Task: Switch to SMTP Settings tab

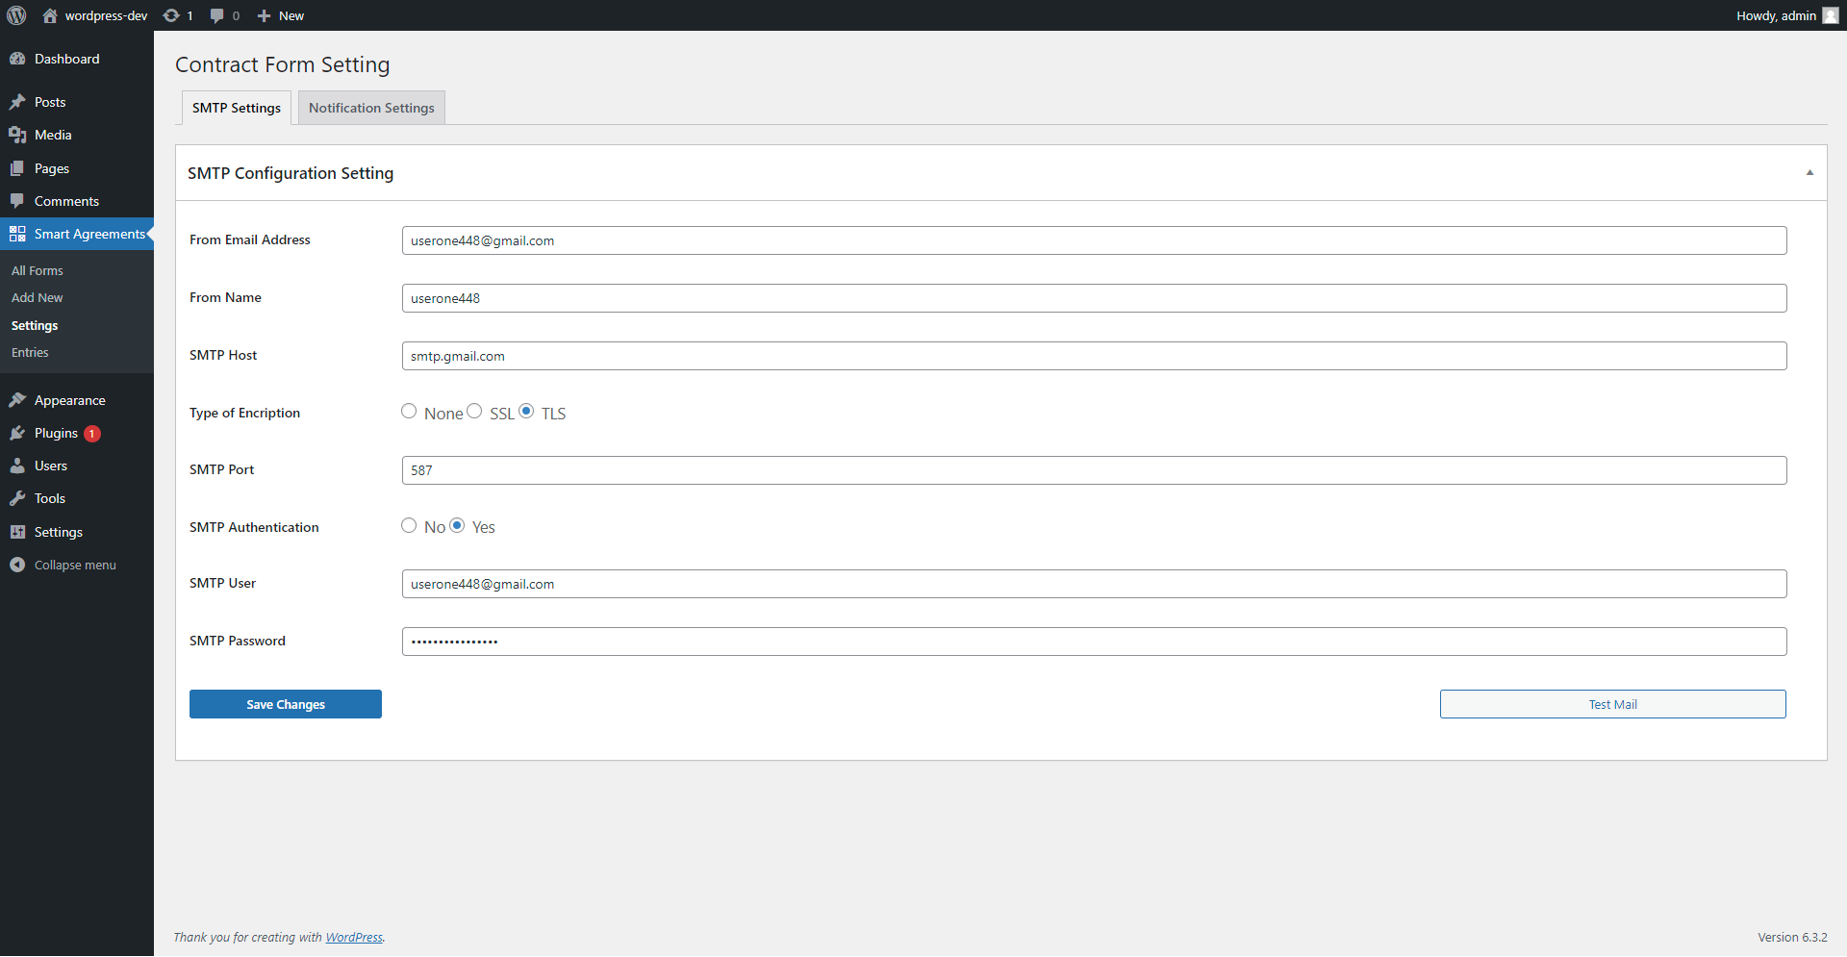Action: pos(237,108)
